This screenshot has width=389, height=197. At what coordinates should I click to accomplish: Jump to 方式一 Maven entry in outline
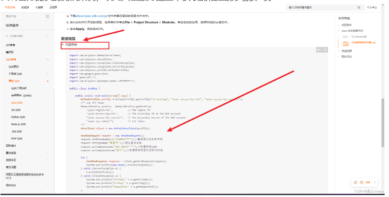pos(355,37)
